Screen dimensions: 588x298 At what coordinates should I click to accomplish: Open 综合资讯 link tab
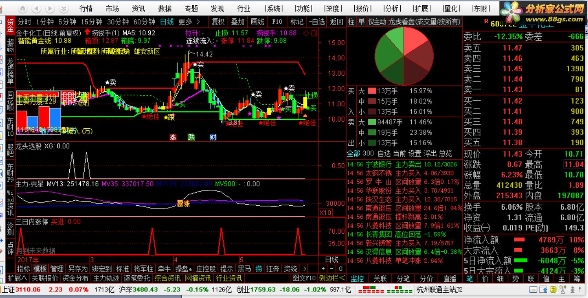[x=167, y=278]
